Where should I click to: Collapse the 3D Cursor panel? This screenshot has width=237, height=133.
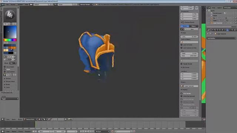click(x=185, y=67)
